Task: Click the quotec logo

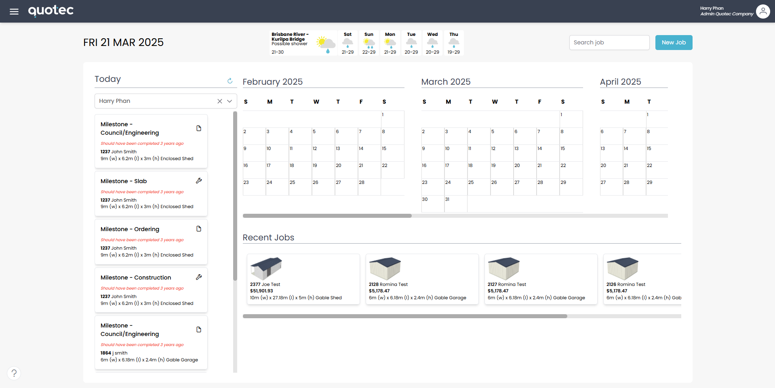Action: click(51, 11)
